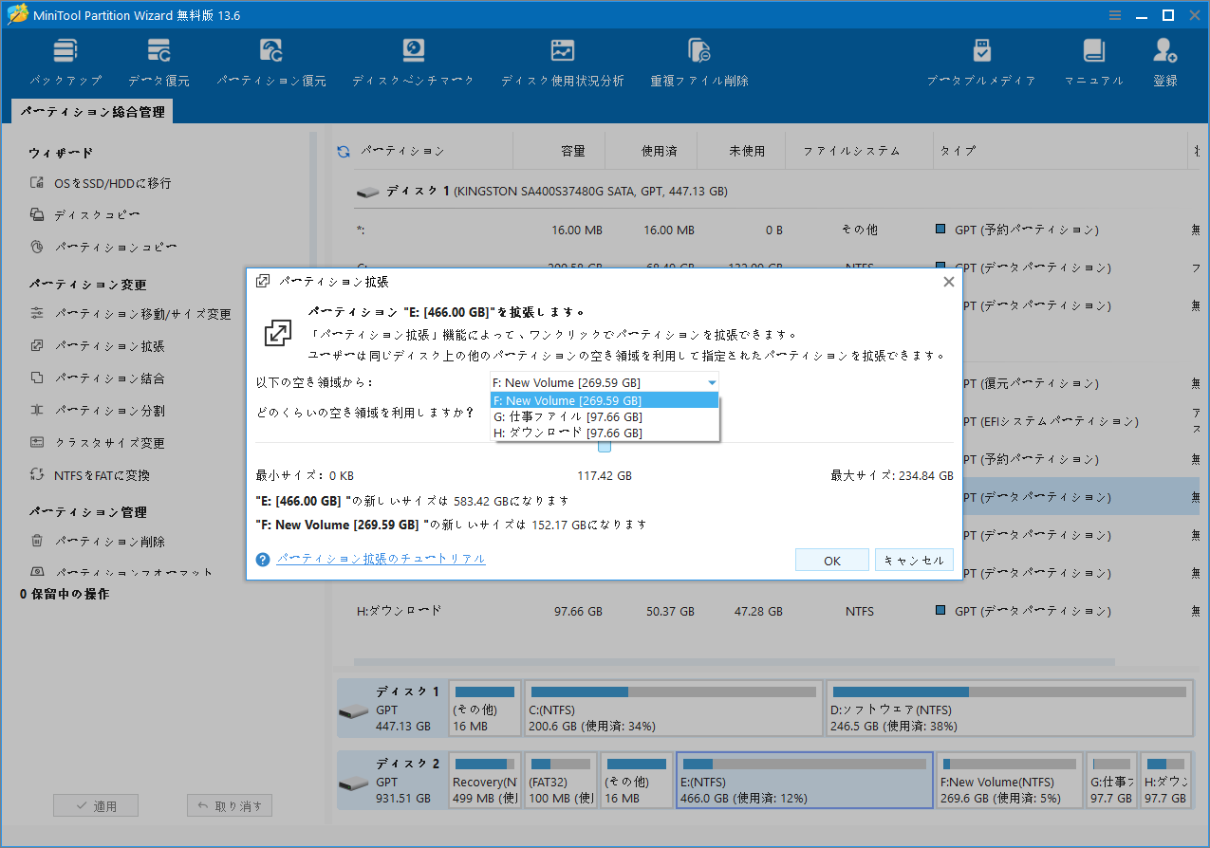Launch データ復元 data recovery
This screenshot has width=1210, height=848.
click(x=158, y=59)
